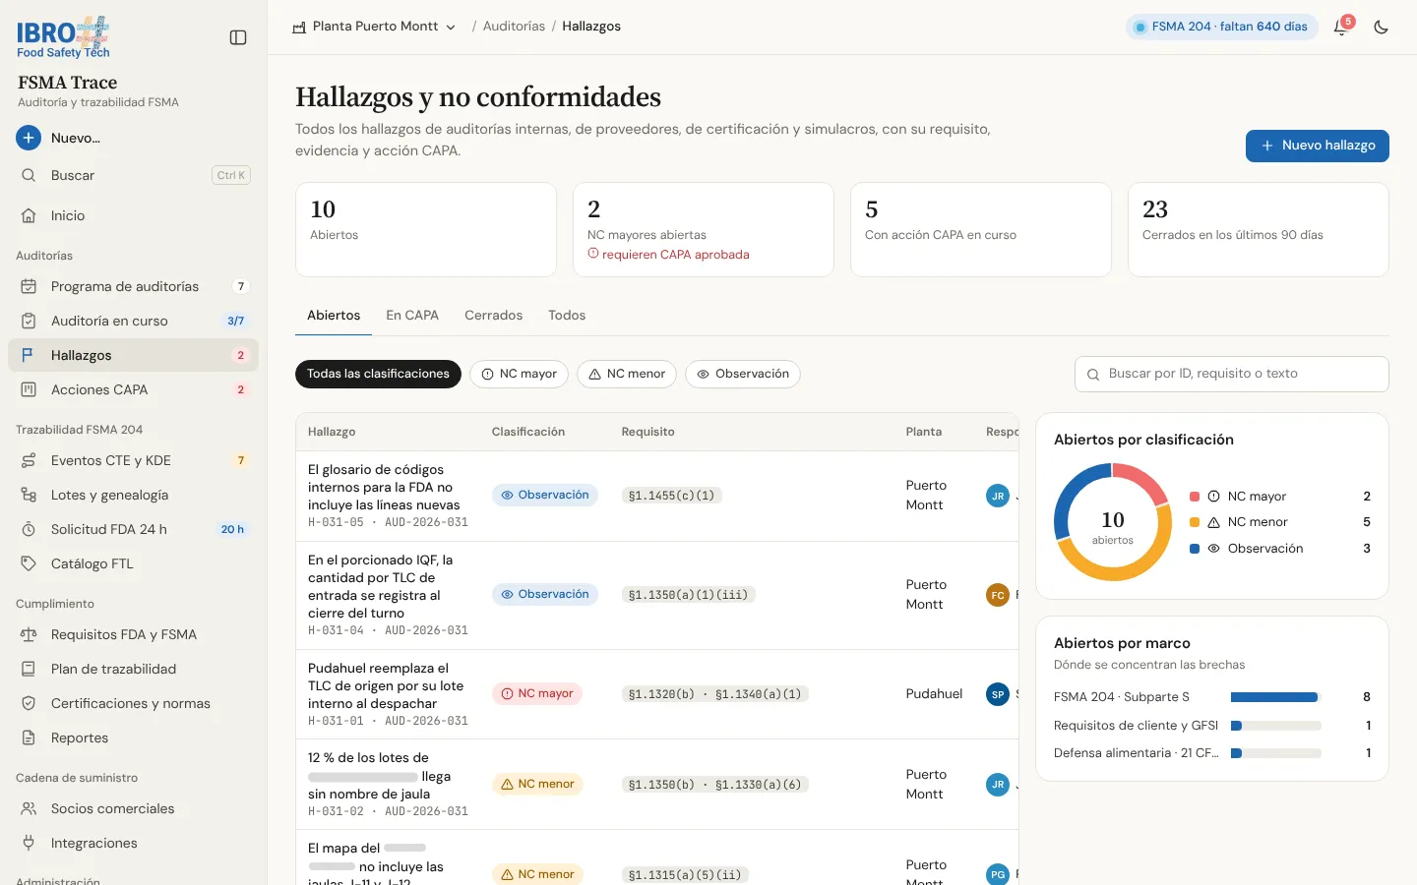Click the Hallazgos flag icon in the sidebar
This screenshot has width=1417, height=885.
29,355
